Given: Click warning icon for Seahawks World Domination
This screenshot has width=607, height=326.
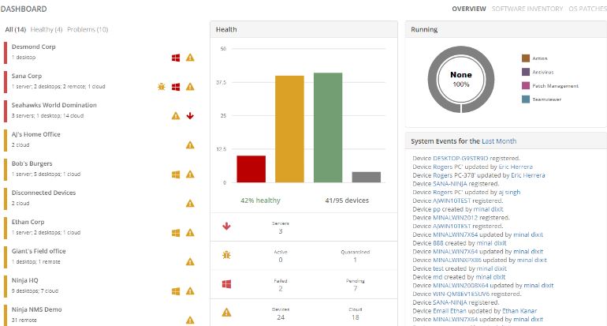Looking at the screenshot, I should [x=176, y=116].
